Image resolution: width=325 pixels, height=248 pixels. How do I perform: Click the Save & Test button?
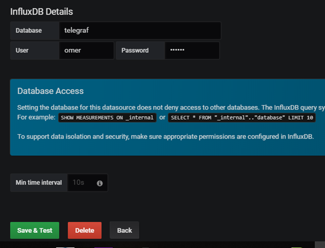(x=35, y=230)
